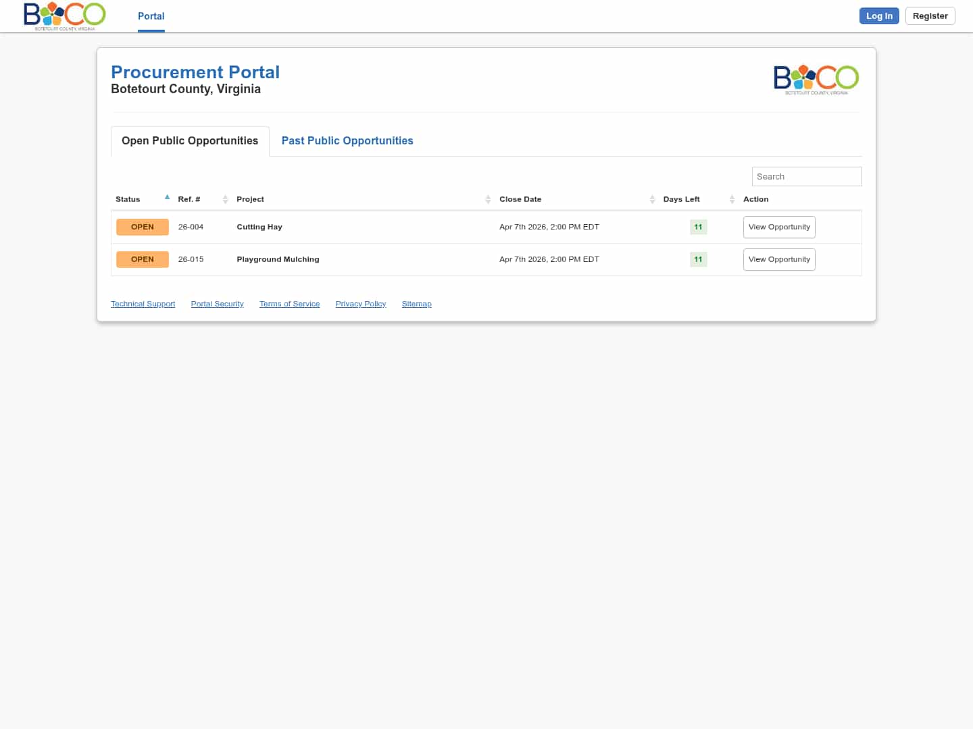Select the Open Public Opportunities tab

coord(189,140)
